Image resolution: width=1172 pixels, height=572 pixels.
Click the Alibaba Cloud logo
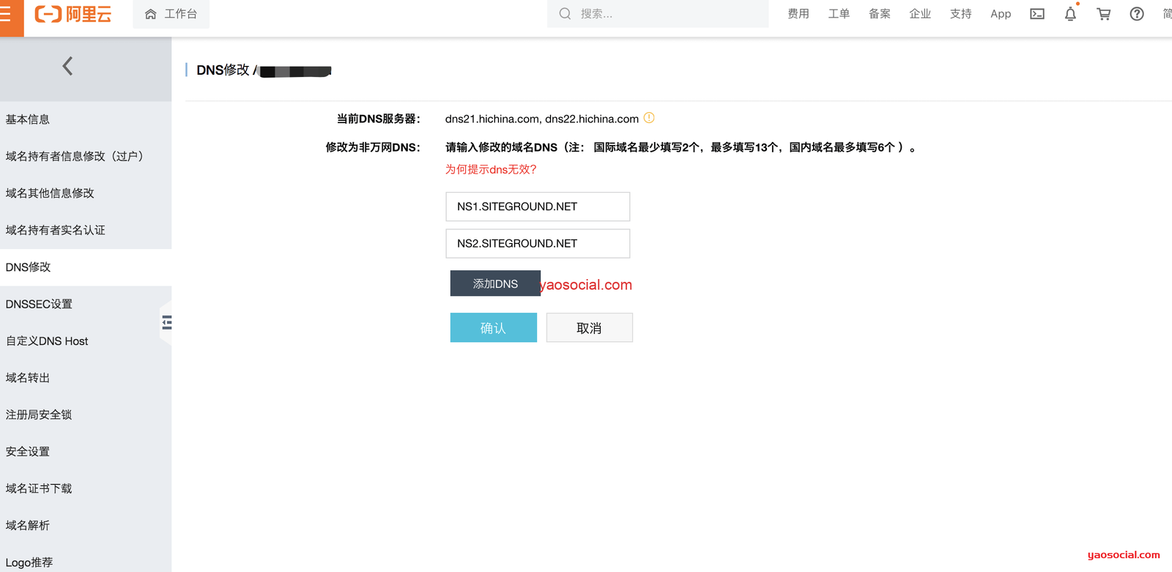(73, 15)
